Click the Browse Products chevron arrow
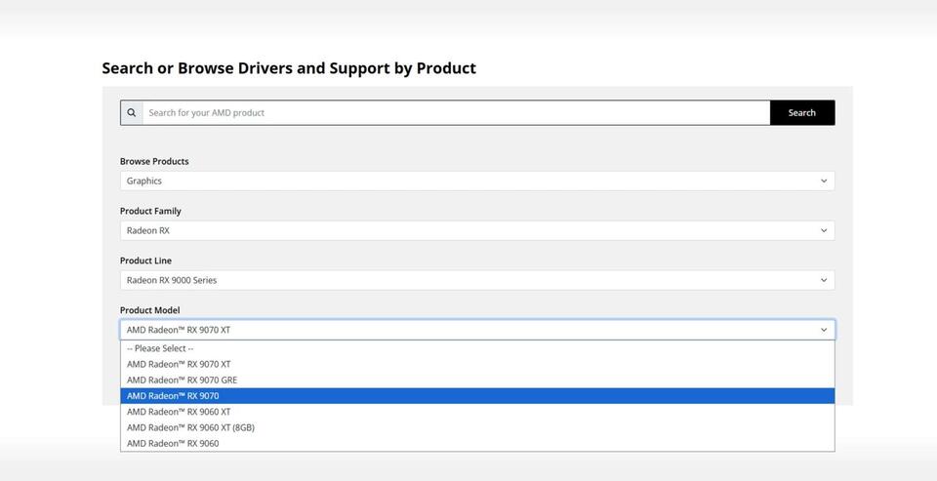 coord(824,181)
